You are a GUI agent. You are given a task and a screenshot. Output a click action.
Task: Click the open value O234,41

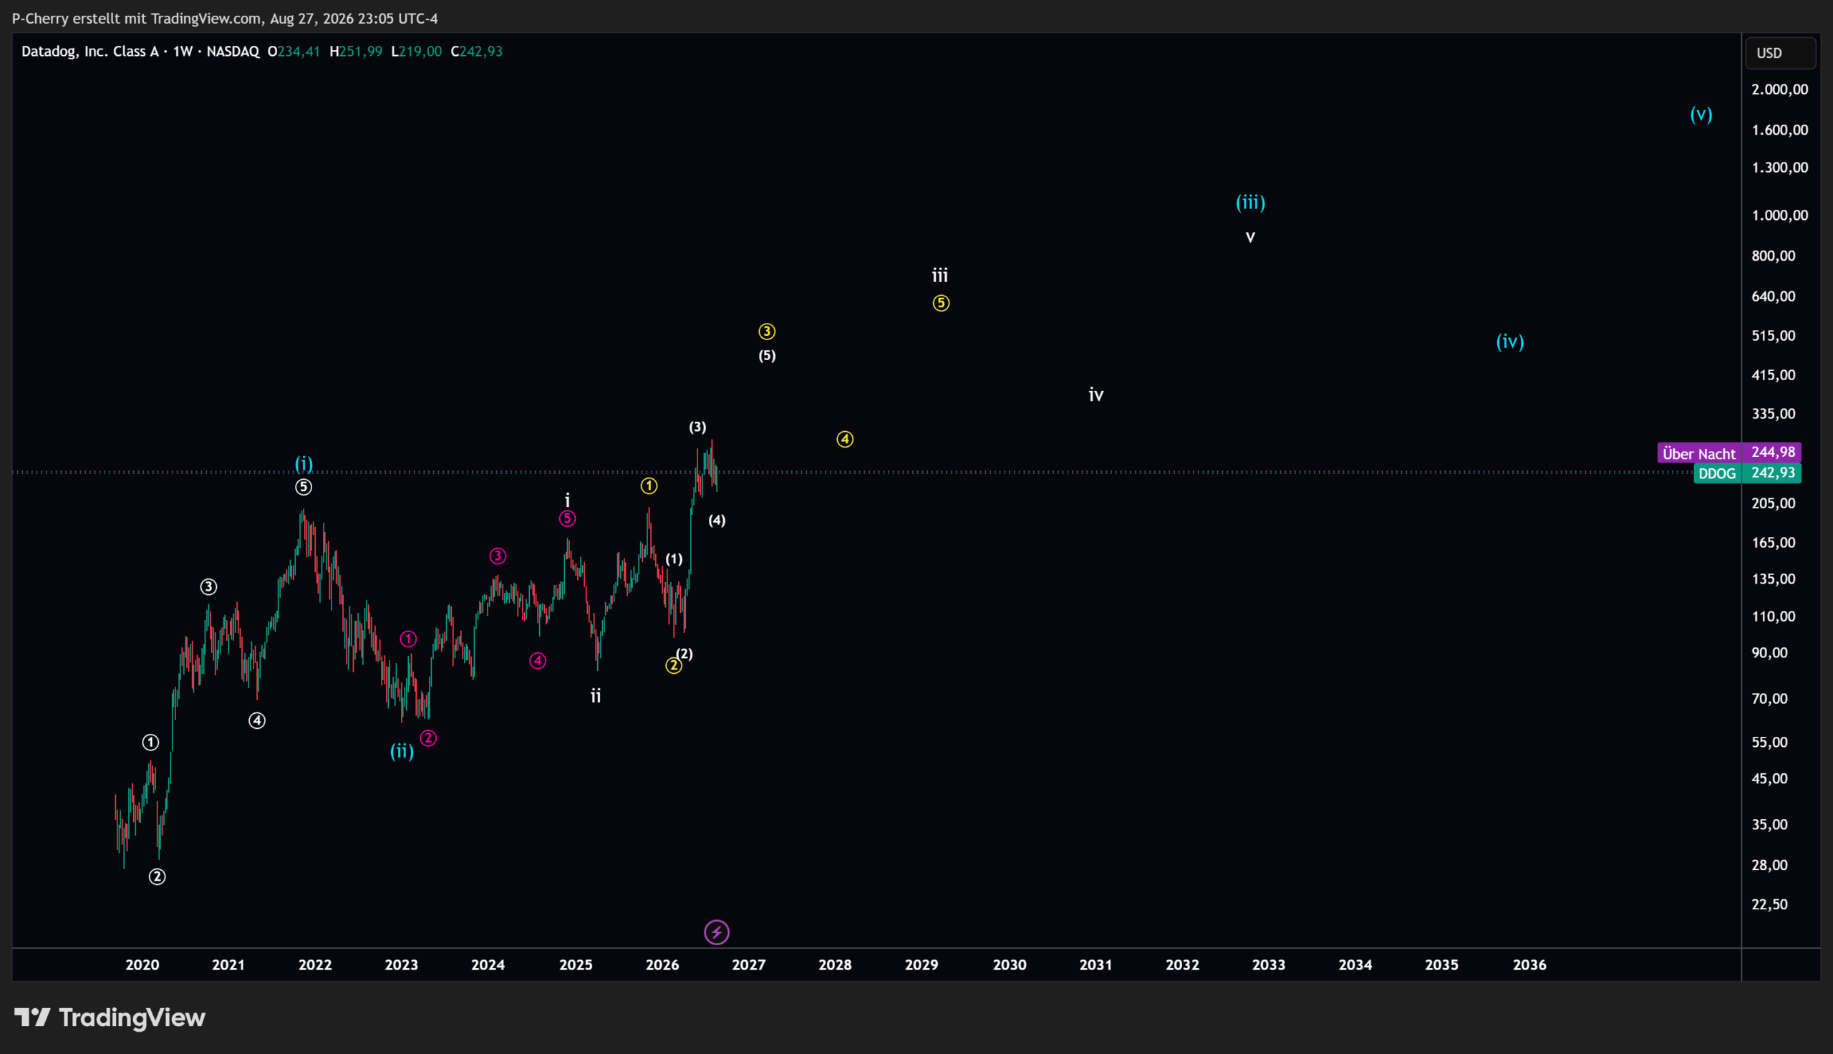(x=294, y=52)
